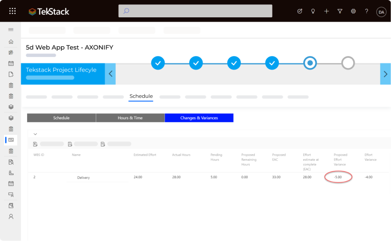Sort by Pending Hours column header
This screenshot has width=391, height=241.
click(216, 157)
